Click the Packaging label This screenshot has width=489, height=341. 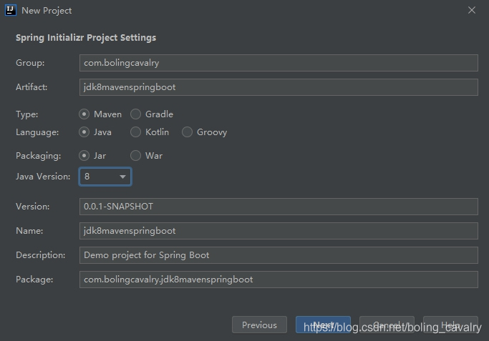click(39, 156)
